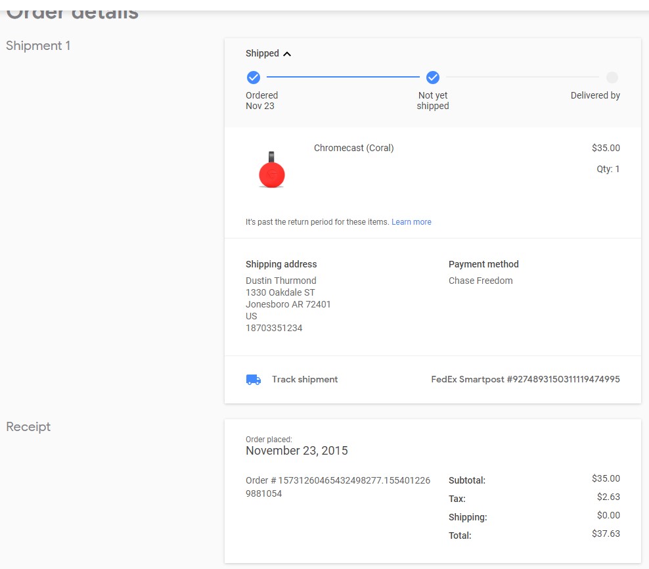649x569 pixels.
Task: Click the Not yet shipped checkmark circle
Action: [432, 78]
